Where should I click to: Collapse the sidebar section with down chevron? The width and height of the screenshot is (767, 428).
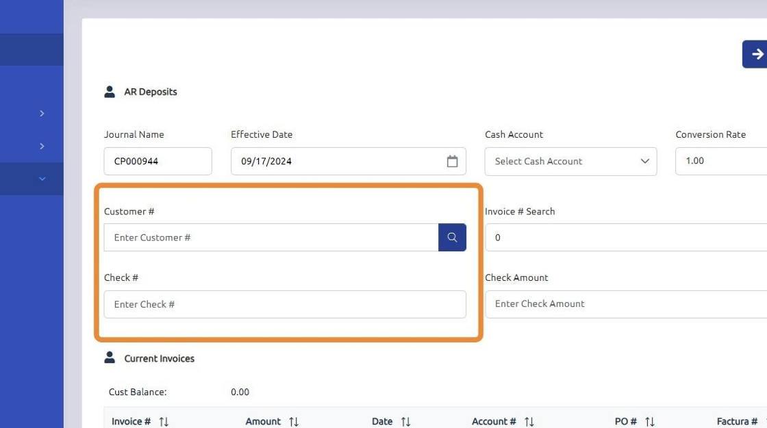click(x=42, y=179)
